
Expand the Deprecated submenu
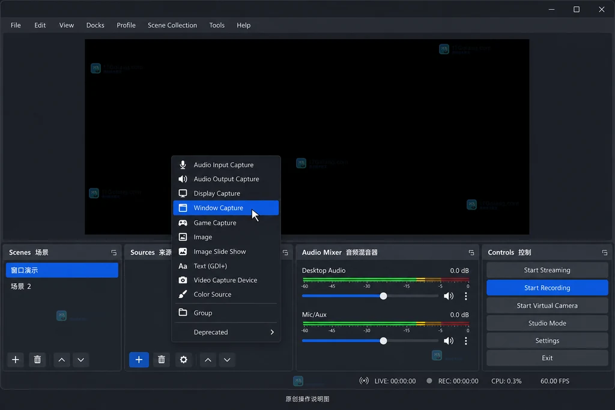pyautogui.click(x=226, y=332)
